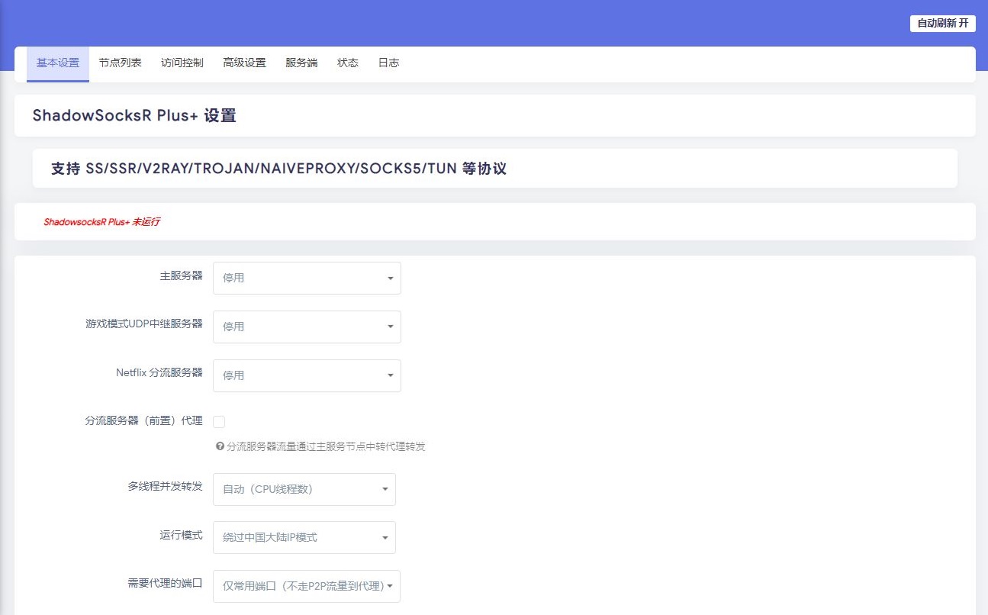Screen dimensions: 988x615
Task: Click the 主服务器 label
Action: coord(181,275)
